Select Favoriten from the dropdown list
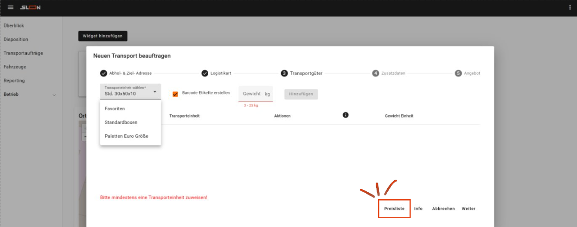Screen dimensions: 577x227 115,108
